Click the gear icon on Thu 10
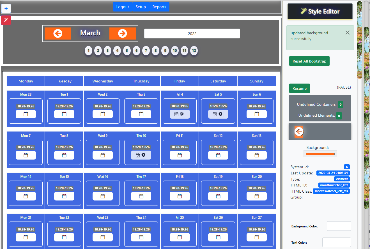 pos(143,155)
